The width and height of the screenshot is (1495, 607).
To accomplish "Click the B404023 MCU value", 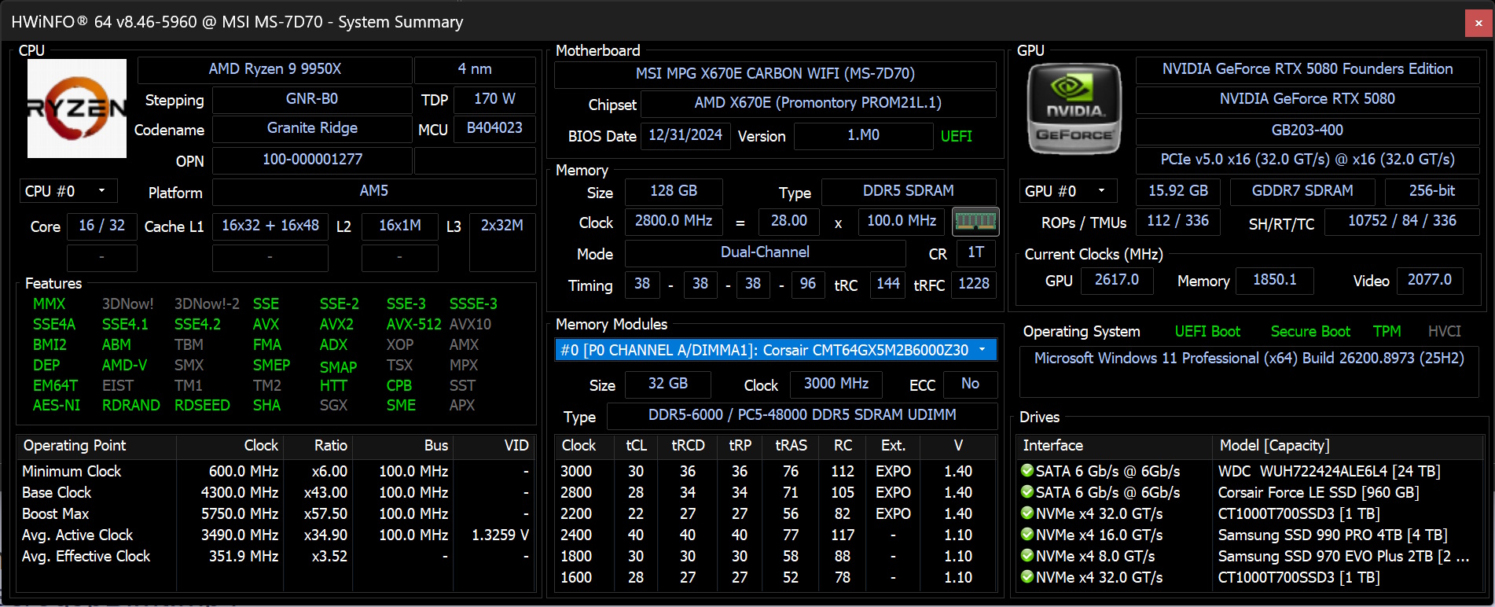I will [x=494, y=128].
